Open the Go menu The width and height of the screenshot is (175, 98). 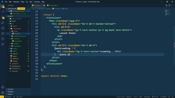click(27, 2)
